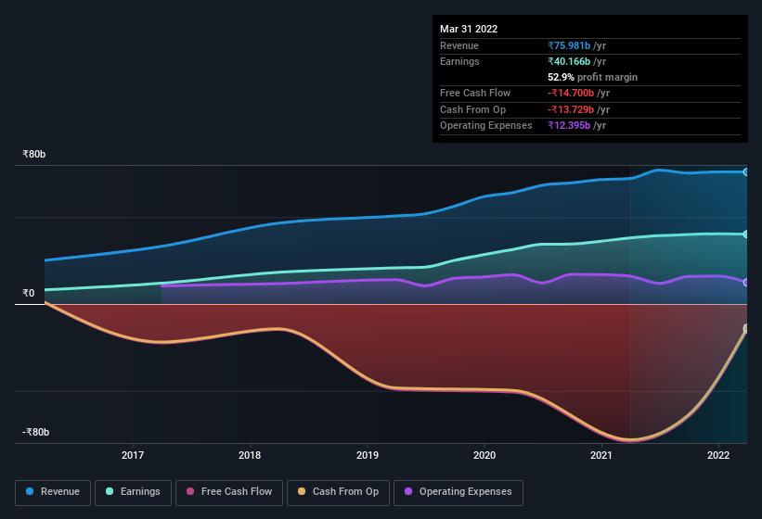
Task: Click the Free Cash Flow label in tooltip
Action: click(x=475, y=93)
